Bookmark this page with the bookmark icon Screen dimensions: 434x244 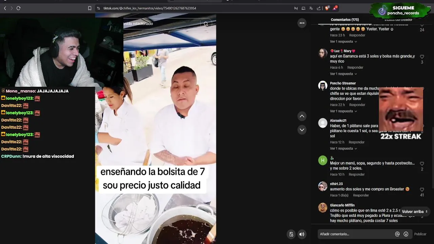90,8
